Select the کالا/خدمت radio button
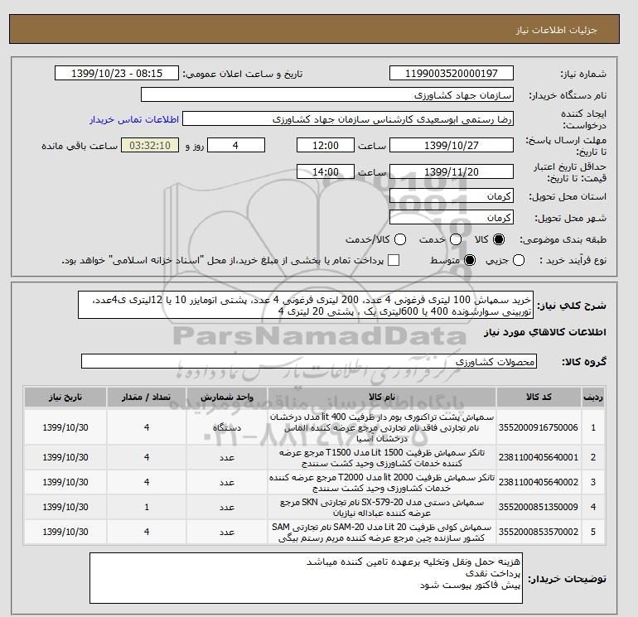Image resolution: width=638 pixels, height=617 pixels. click(x=400, y=239)
